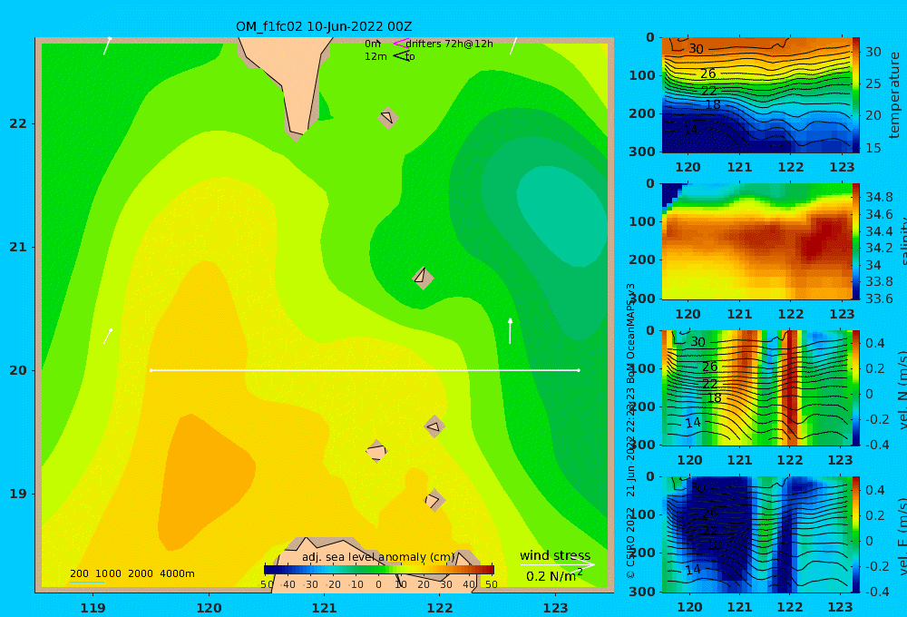Click the '50' tick at the colorbar's right end
This screenshot has height=617, width=907.
[x=491, y=584]
